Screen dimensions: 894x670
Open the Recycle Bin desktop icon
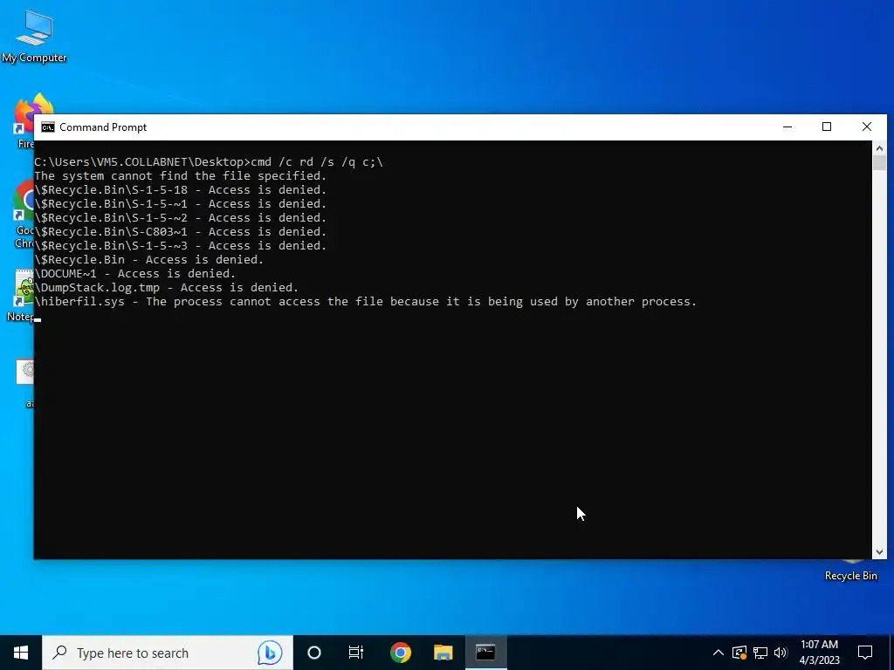(x=850, y=571)
